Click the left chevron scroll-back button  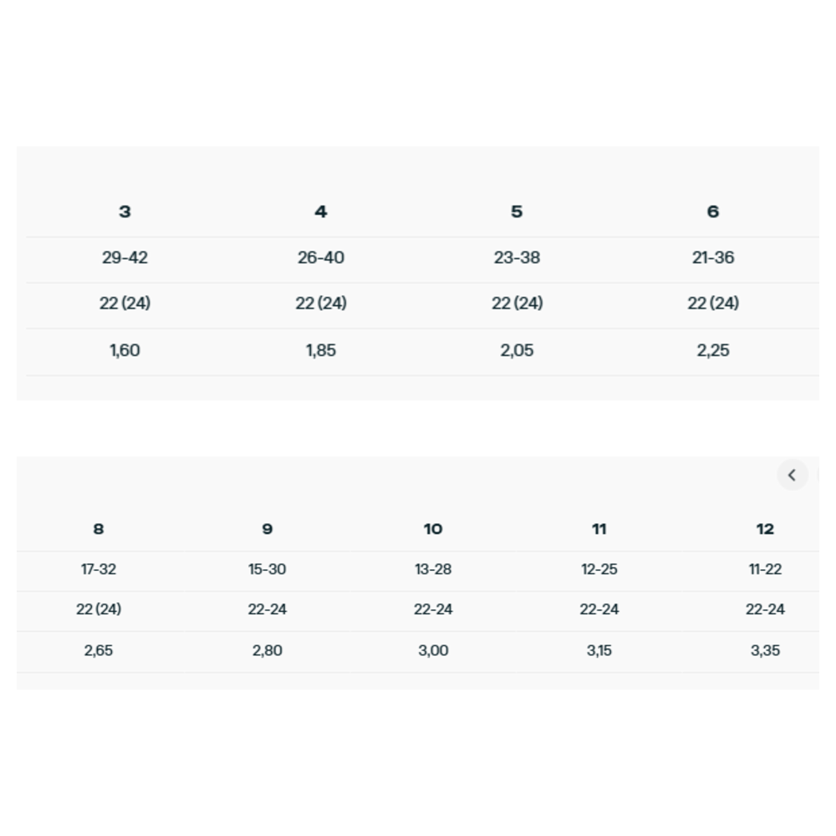(793, 475)
